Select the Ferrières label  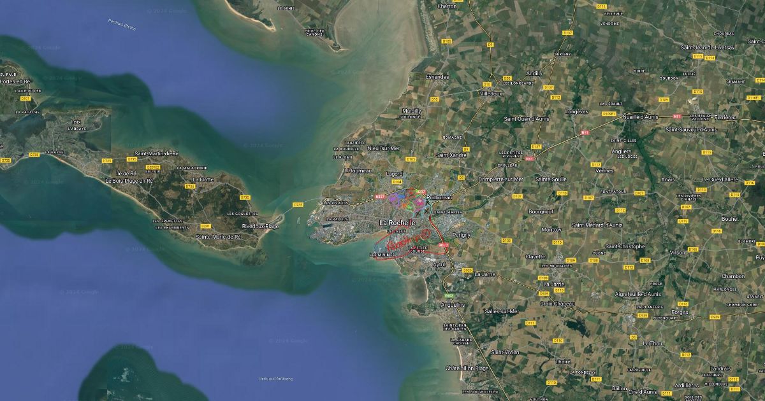point(724,117)
